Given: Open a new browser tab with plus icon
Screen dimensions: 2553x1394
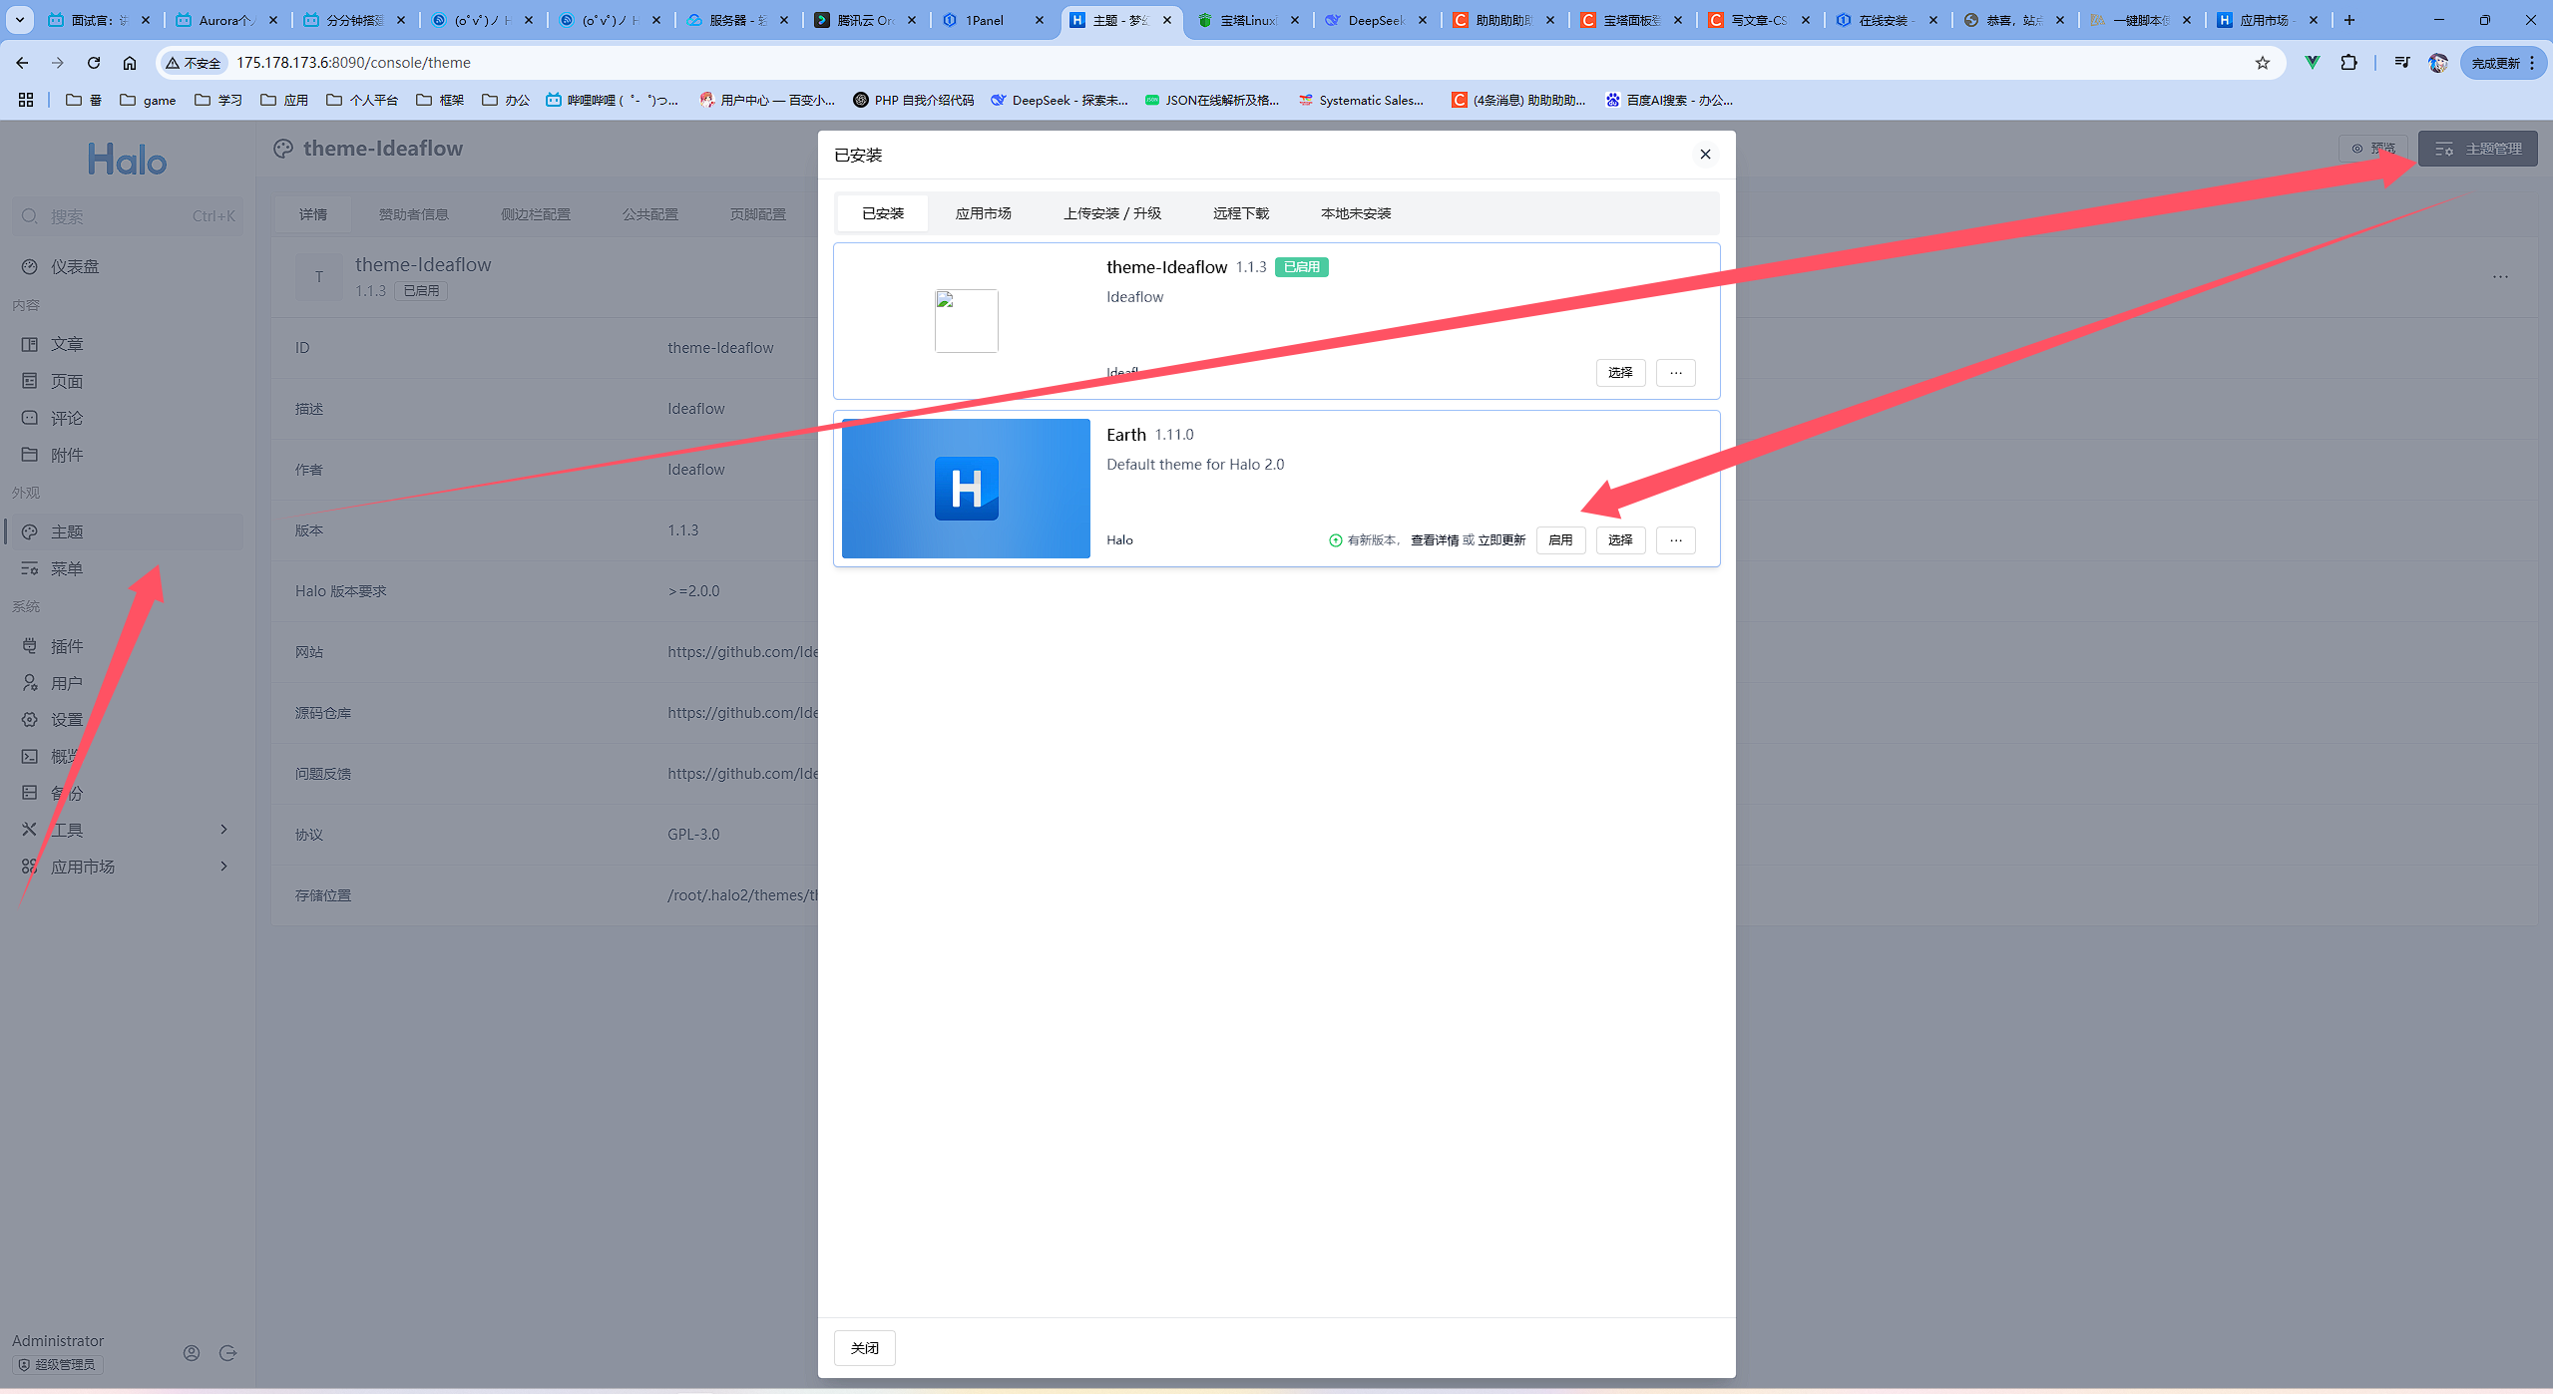Looking at the screenshot, I should click(2348, 20).
